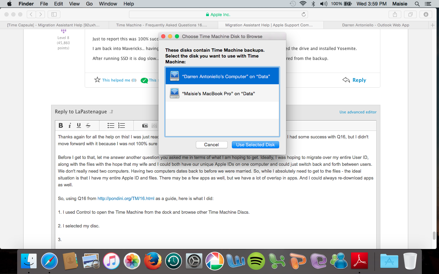The height and width of the screenshot is (274, 439).
Task: Open the View menu
Action: pyautogui.click(x=74, y=4)
